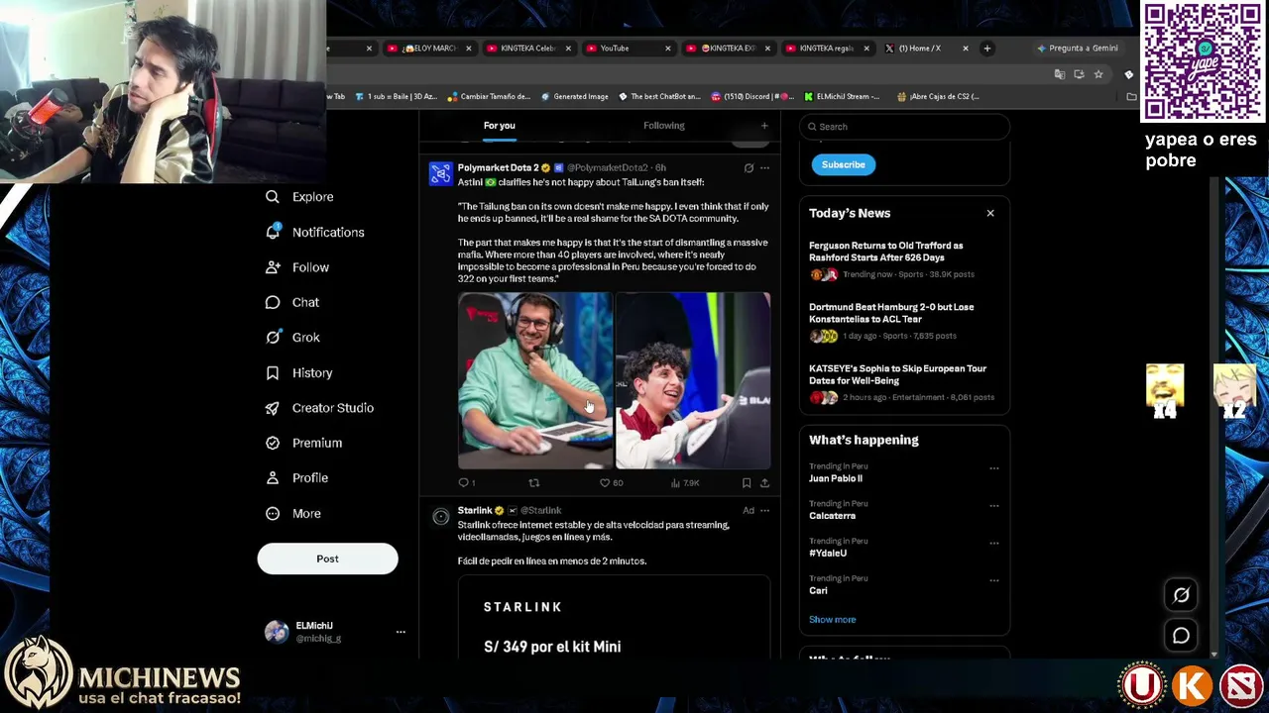This screenshot has height=713, width=1269.
Task: Click translate page icon in address bar
Action: click(x=1060, y=74)
